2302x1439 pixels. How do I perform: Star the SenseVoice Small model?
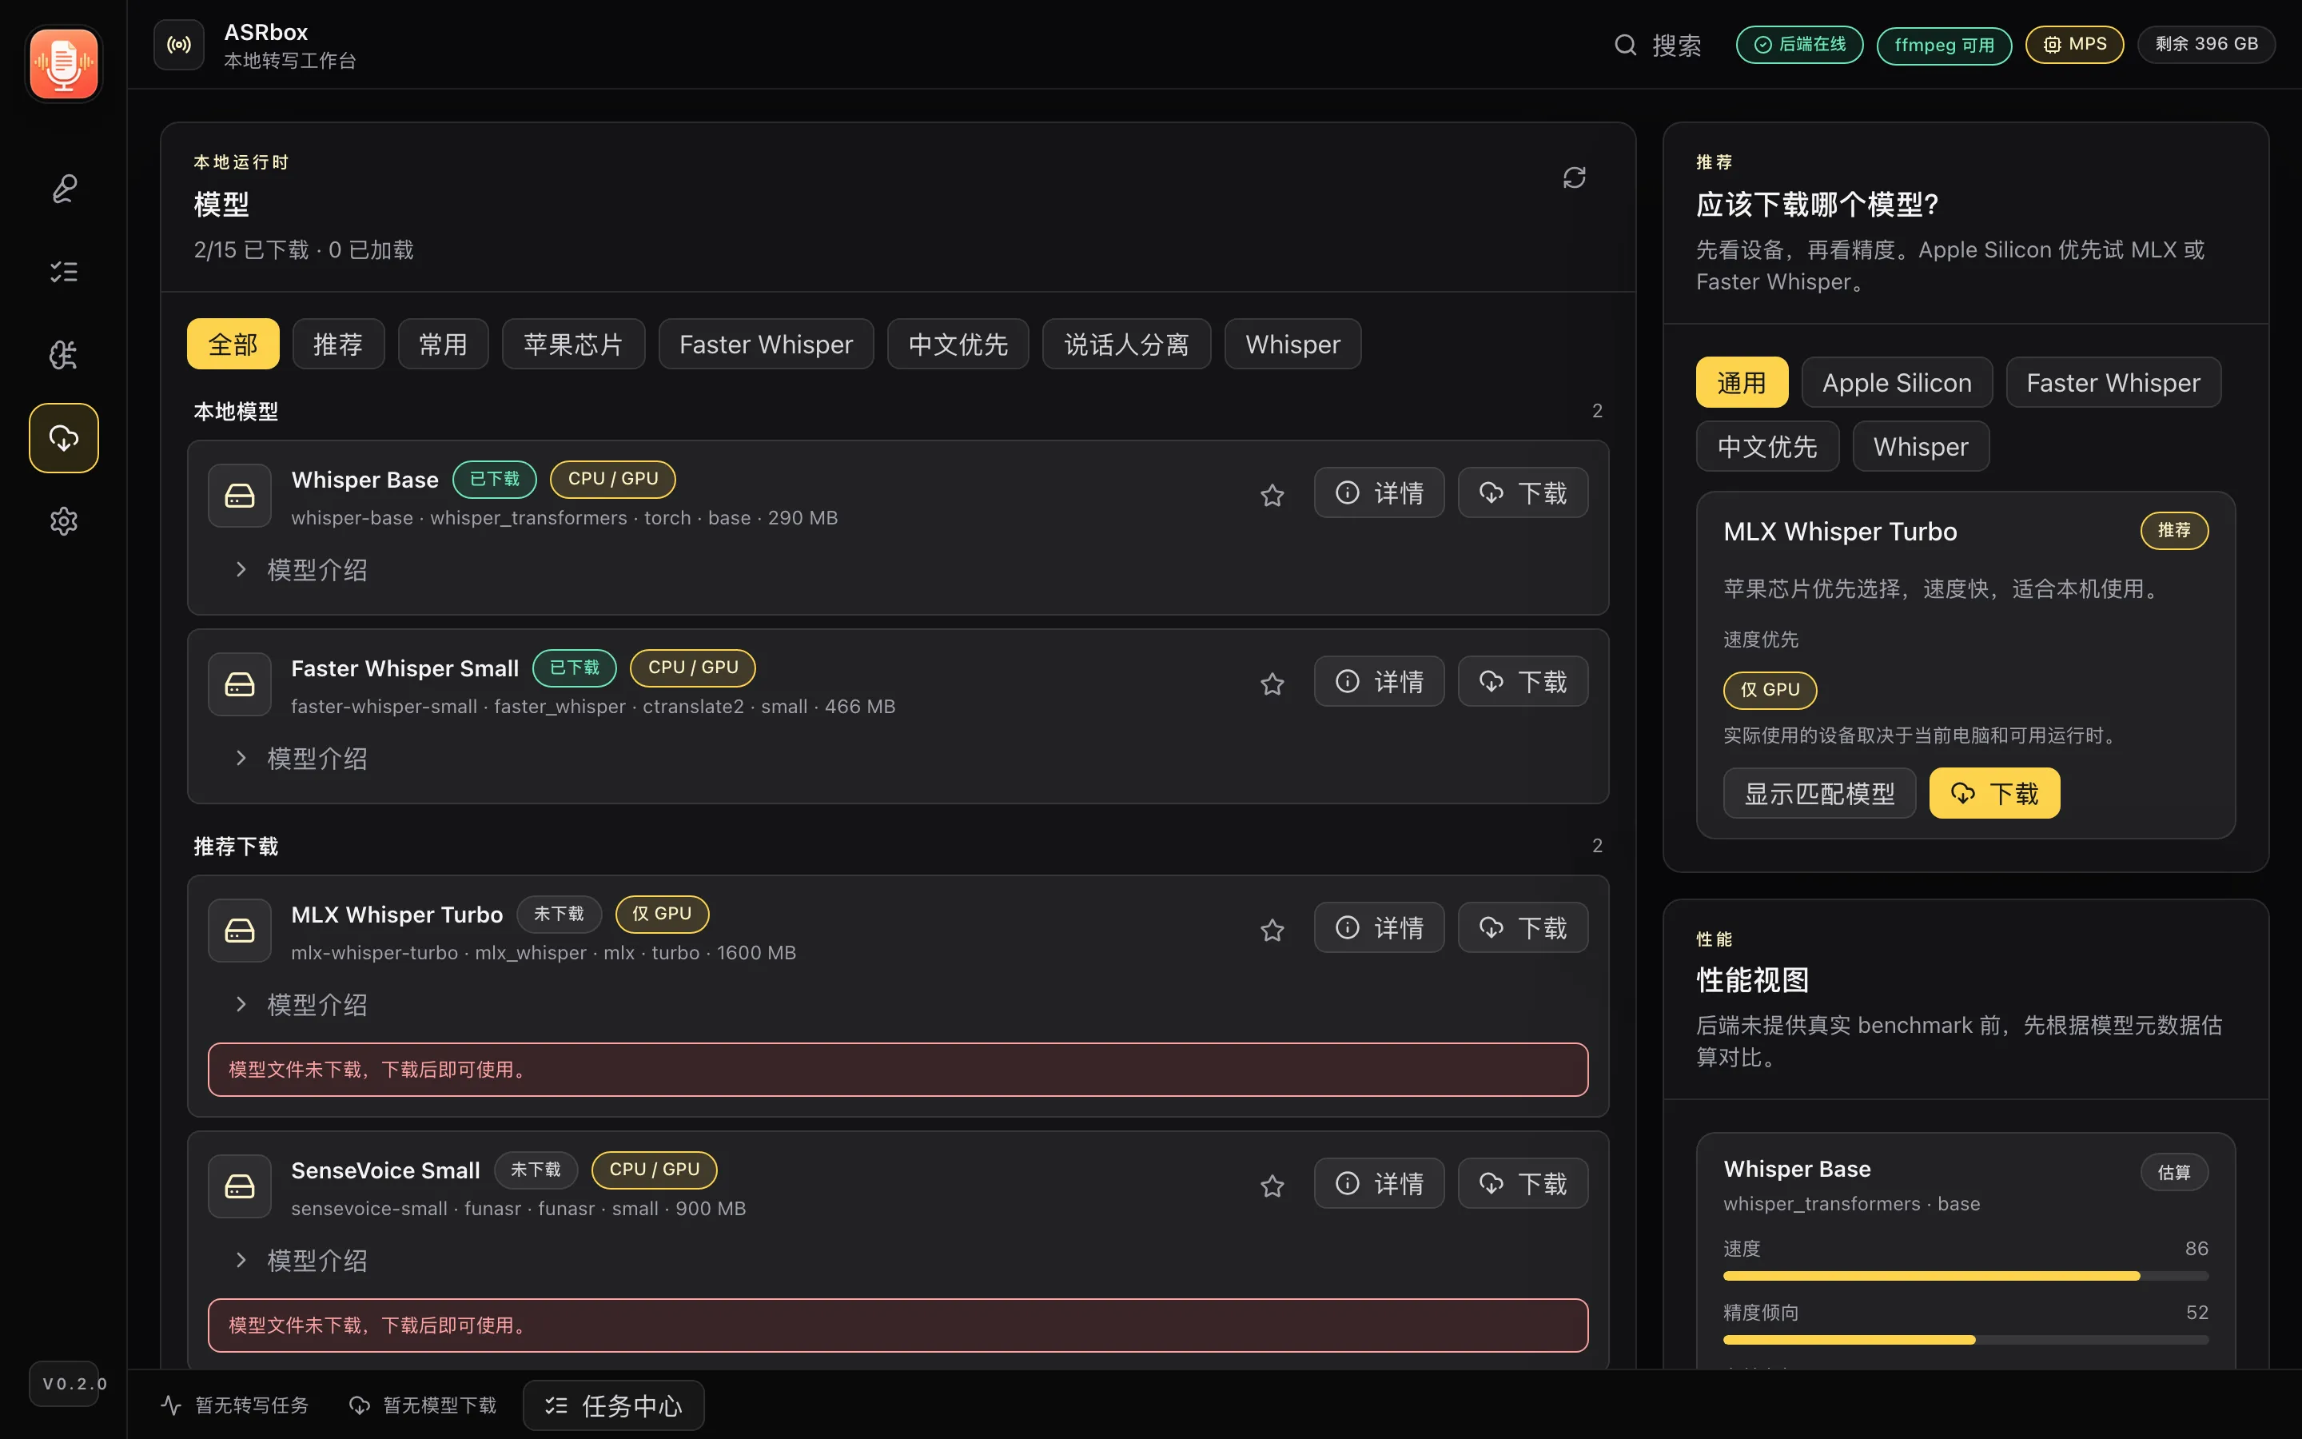point(1272,1186)
